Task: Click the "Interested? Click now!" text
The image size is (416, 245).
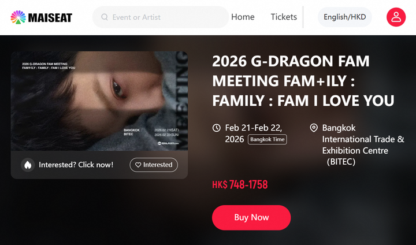Action: 76,165
